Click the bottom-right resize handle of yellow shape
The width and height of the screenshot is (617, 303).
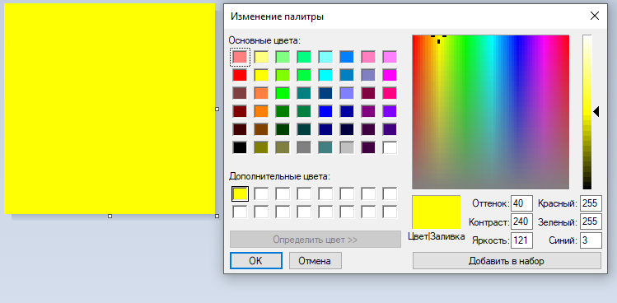[217, 216]
